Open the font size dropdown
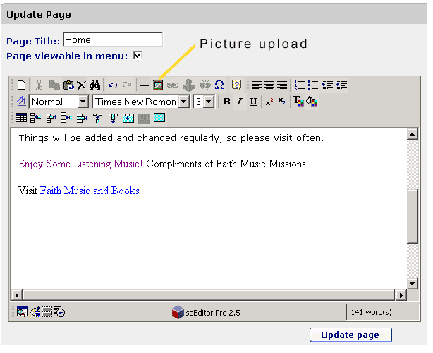This screenshot has width=433, height=353. (209, 102)
